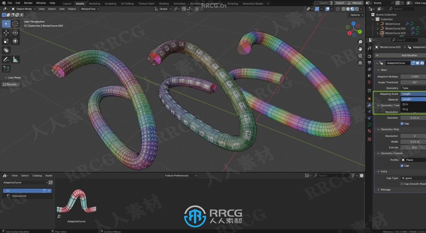The image size is (426, 233).
Task: Select the Add Cube tool
Action: [x=6, y=69]
